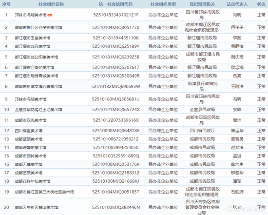Select the 法定代表人 column header

[x=237, y=4]
